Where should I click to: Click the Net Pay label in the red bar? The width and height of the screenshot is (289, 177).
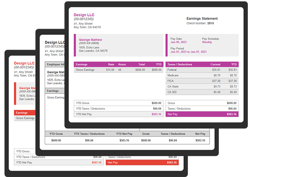tap(113, 163)
